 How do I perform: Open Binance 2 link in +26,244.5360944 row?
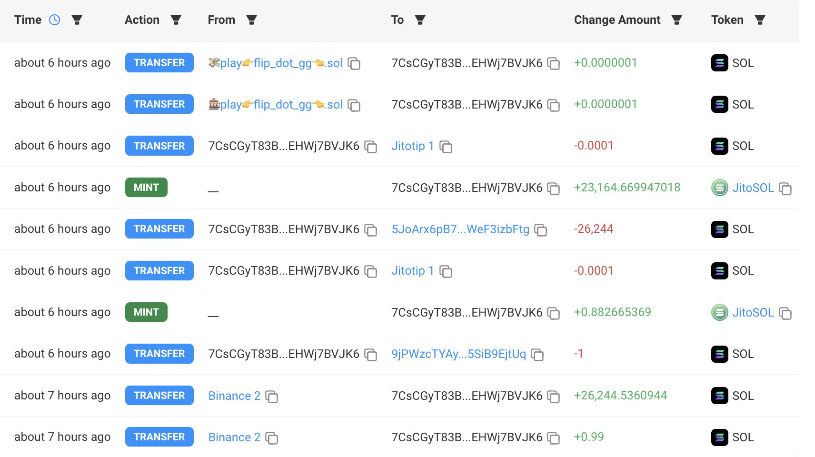tap(234, 396)
